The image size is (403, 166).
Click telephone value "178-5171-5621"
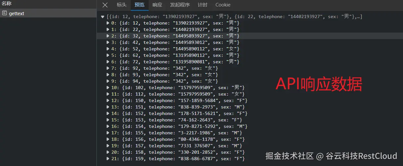coord(198,113)
